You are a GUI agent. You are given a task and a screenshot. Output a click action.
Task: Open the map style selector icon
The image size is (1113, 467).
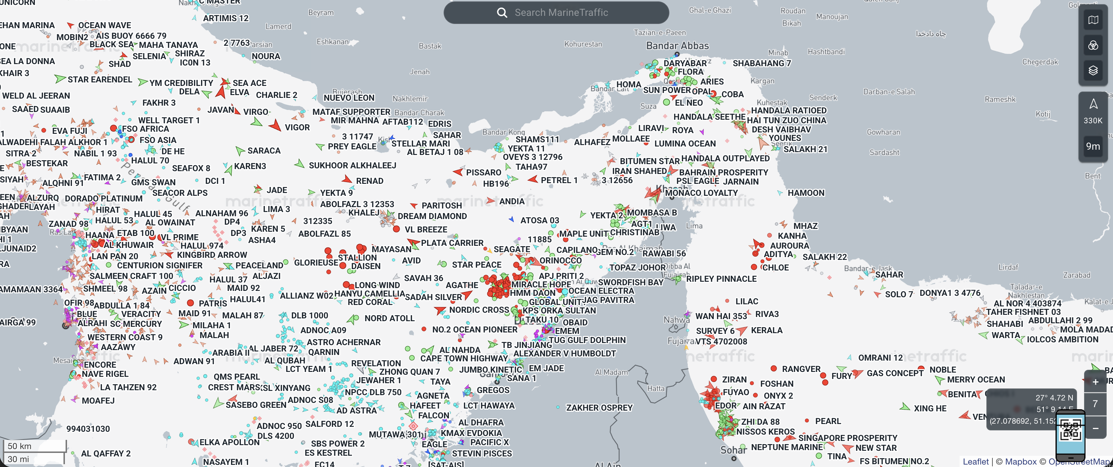point(1093,20)
